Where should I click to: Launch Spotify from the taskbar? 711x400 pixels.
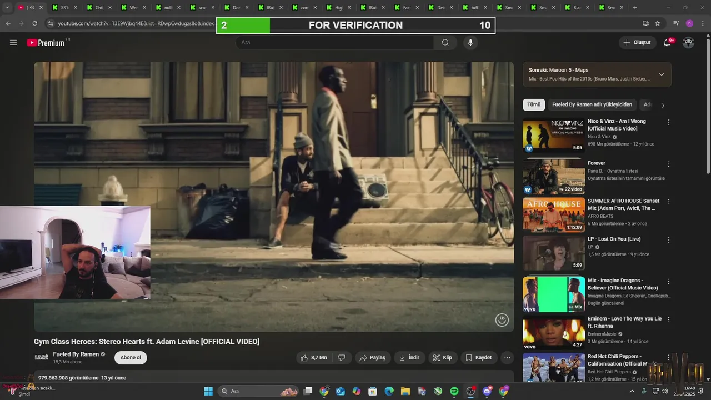[454, 391]
